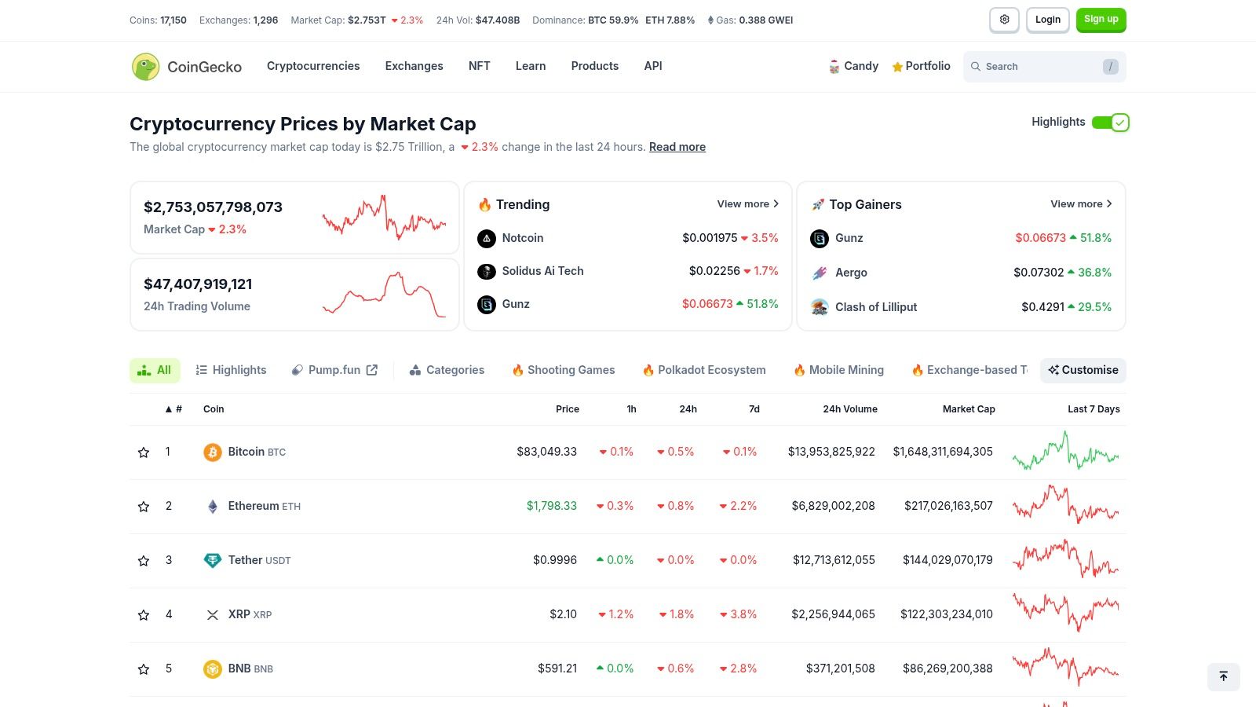Switch to the Categories tab

pos(447,370)
